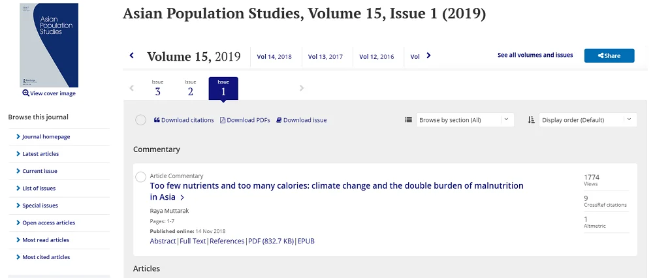Open the PDF (832.7 KB) link
The width and height of the screenshot is (653, 278).
point(271,241)
